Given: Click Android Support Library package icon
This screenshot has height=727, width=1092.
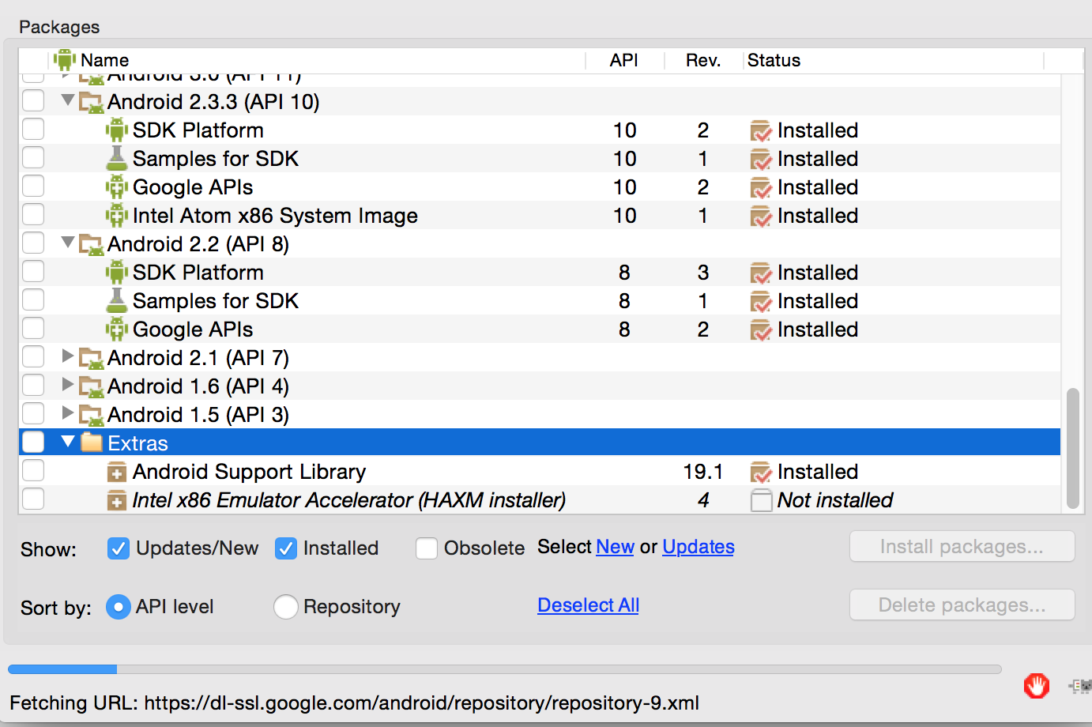Looking at the screenshot, I should click(117, 473).
